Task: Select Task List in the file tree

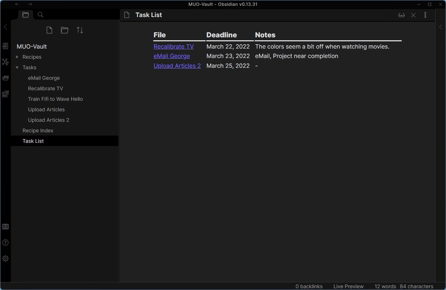Action: (65, 141)
